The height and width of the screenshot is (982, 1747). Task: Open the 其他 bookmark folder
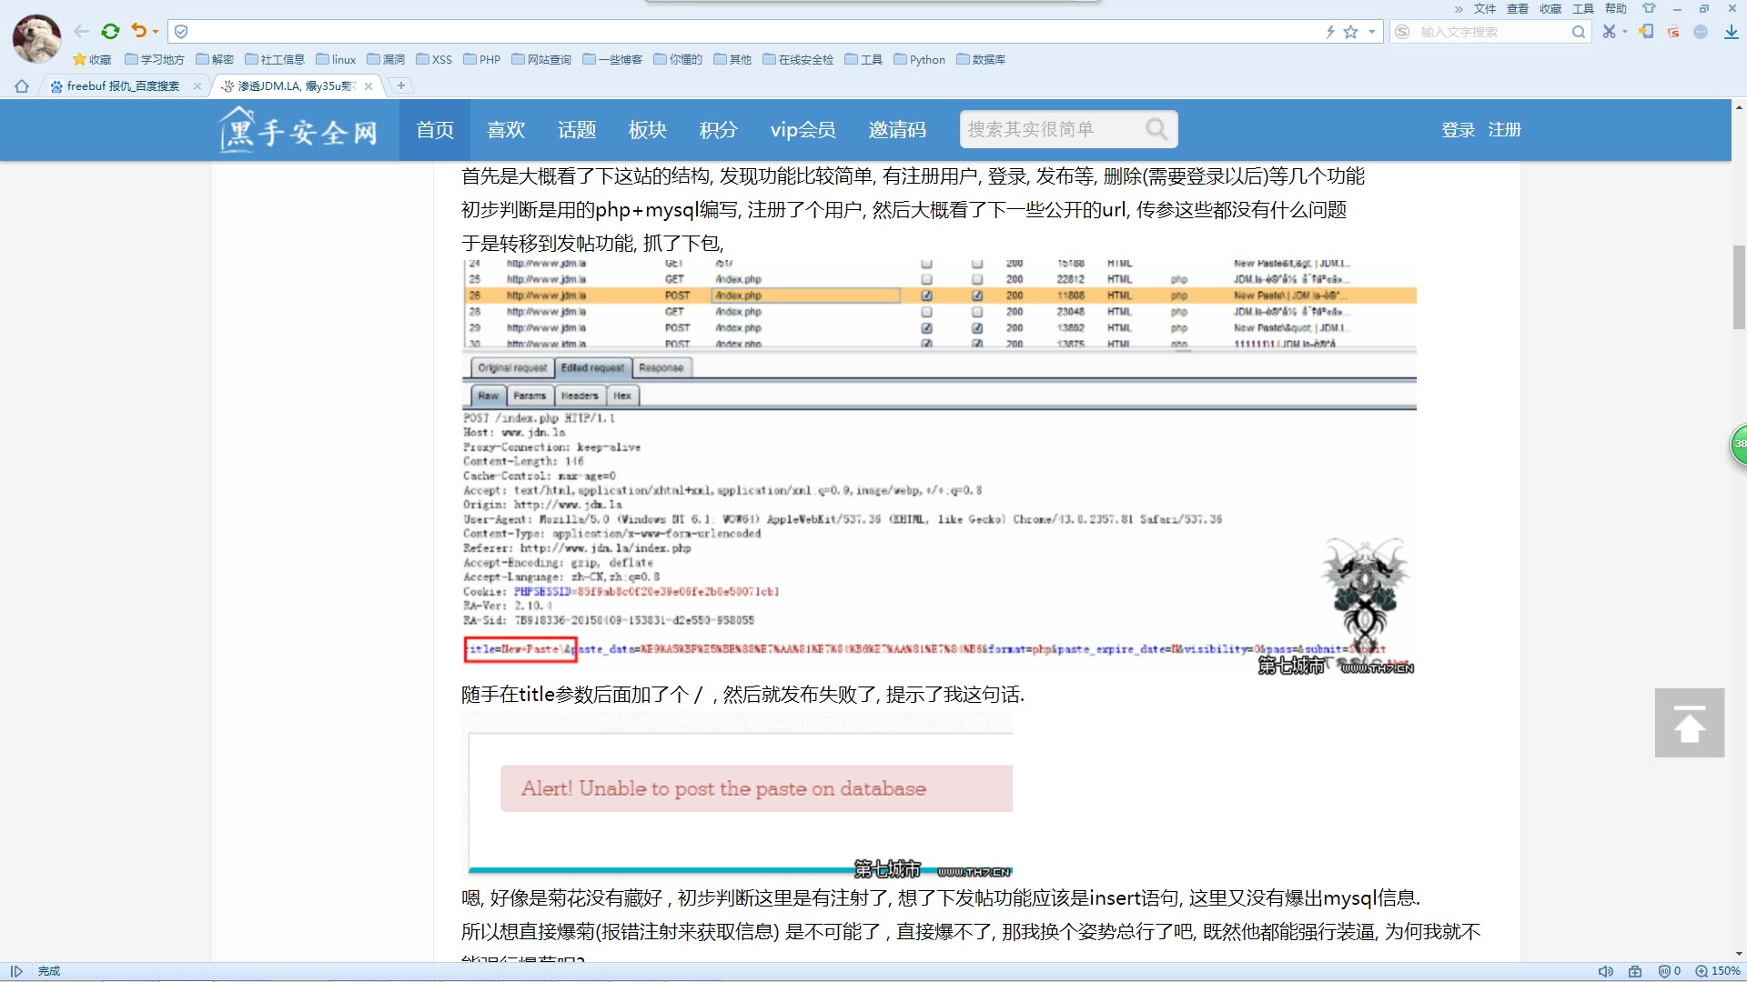pyautogui.click(x=732, y=59)
